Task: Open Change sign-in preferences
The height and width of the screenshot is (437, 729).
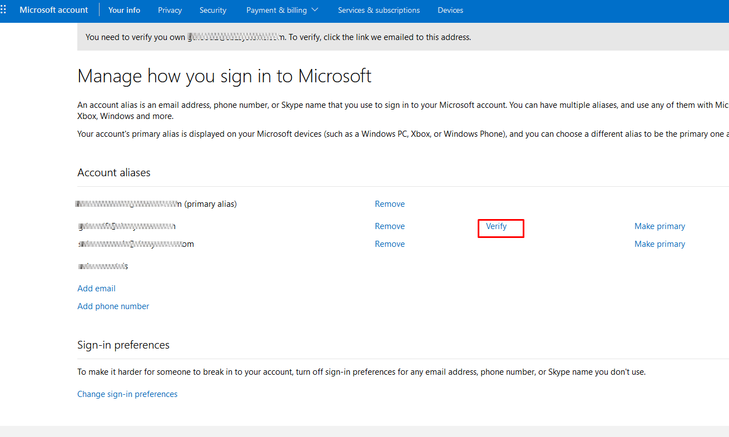Action: (x=127, y=394)
